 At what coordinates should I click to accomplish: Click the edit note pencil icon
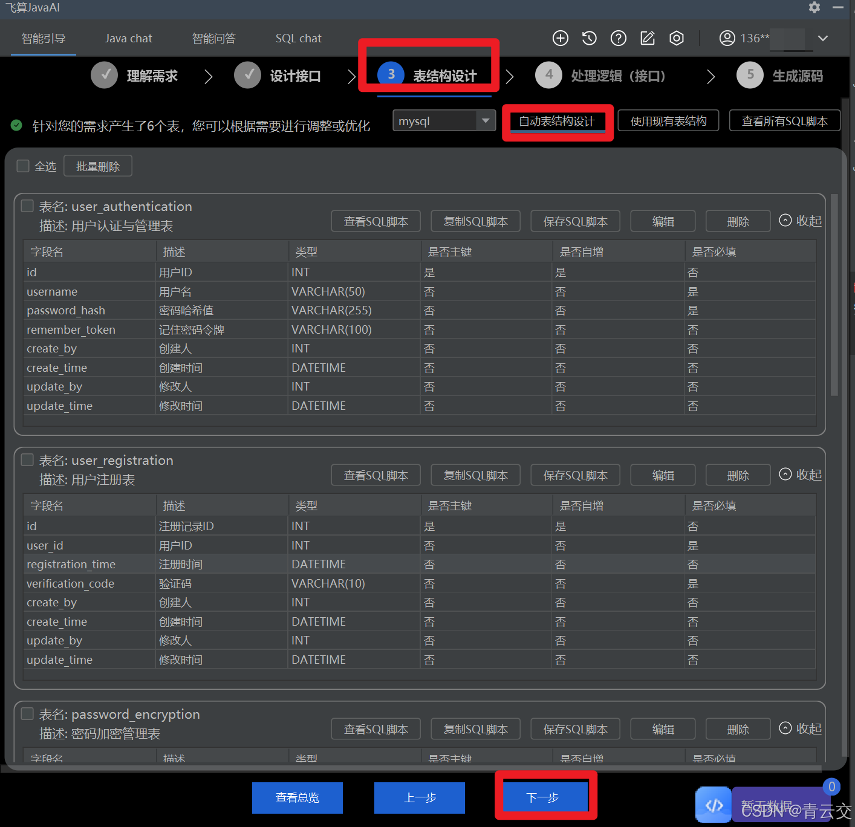click(x=648, y=38)
